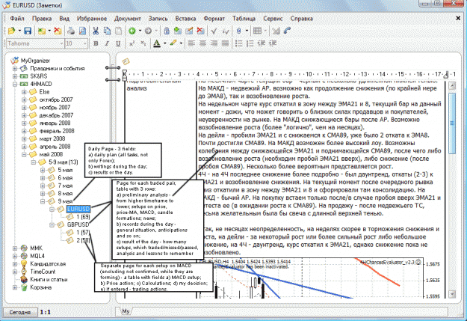Toggle right text alignment
This screenshot has height=321, width=467.
214,43
